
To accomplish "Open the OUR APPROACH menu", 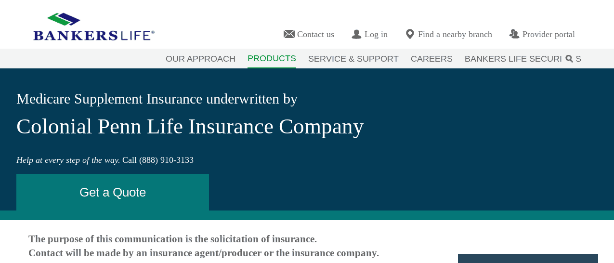I will point(200,59).
